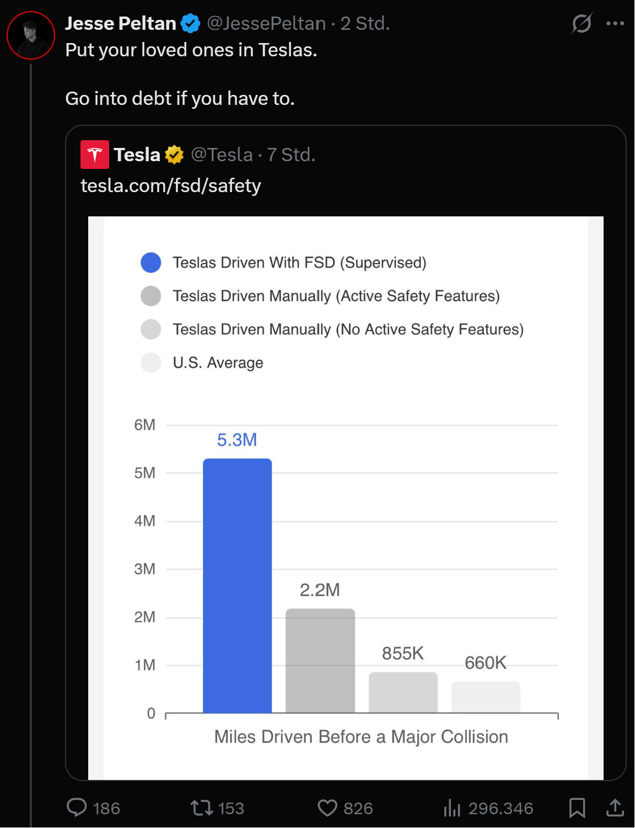The width and height of the screenshot is (635, 828).
Task: Click the reply comment icon
Action: 77,808
